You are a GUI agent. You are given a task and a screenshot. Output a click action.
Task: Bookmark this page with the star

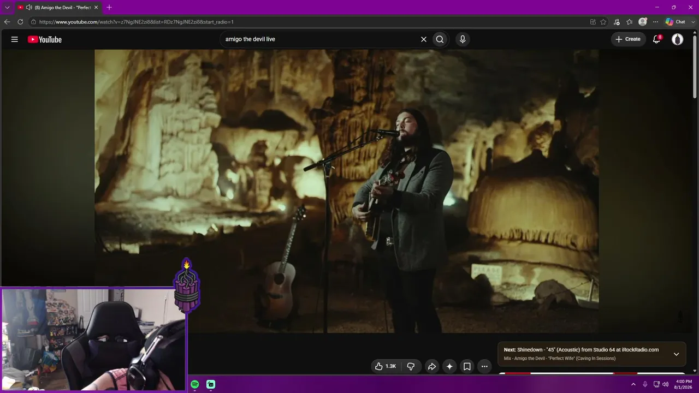click(x=603, y=22)
